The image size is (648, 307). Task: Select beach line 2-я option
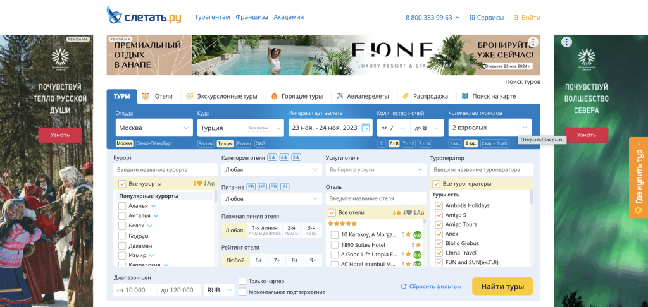coord(291,230)
